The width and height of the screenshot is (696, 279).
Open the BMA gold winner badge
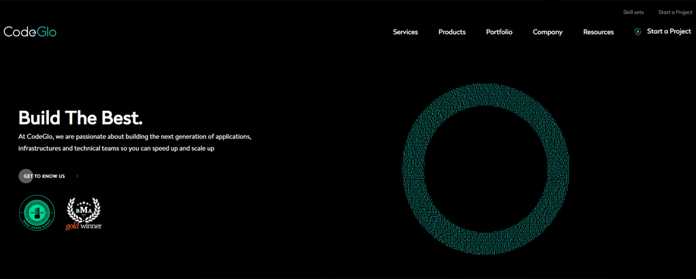coord(84,213)
